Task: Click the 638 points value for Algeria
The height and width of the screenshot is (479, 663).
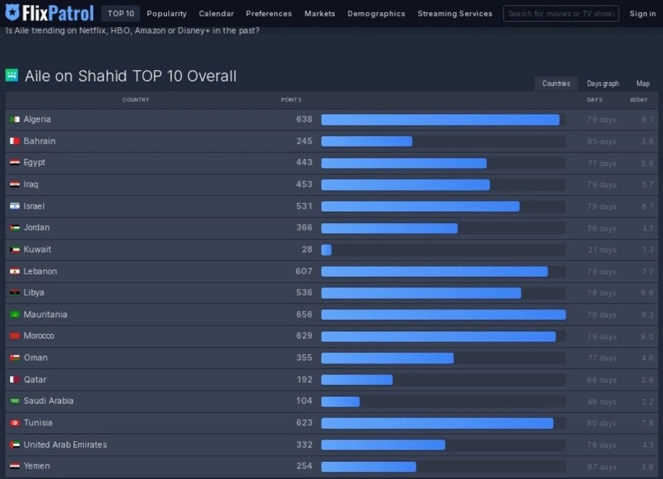Action: click(304, 119)
